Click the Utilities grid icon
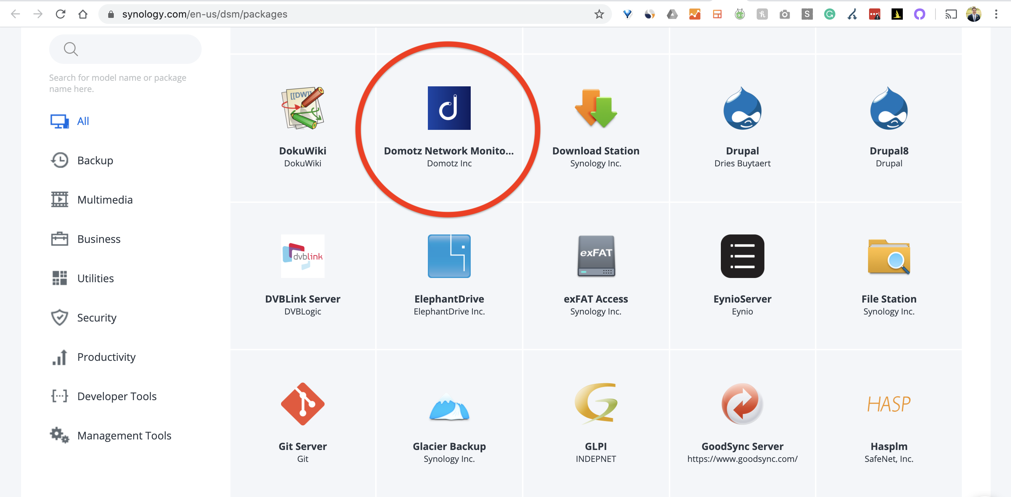 tap(60, 278)
